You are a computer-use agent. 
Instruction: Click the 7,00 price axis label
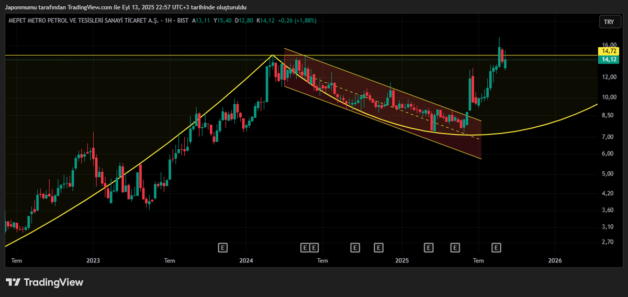(x=609, y=137)
